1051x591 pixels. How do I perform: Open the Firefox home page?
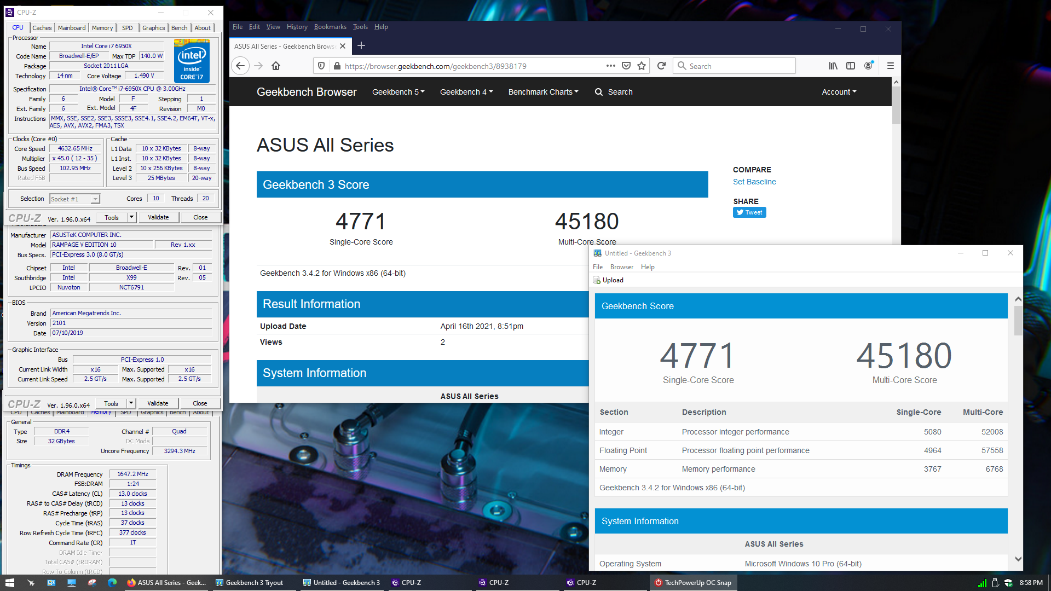click(276, 66)
